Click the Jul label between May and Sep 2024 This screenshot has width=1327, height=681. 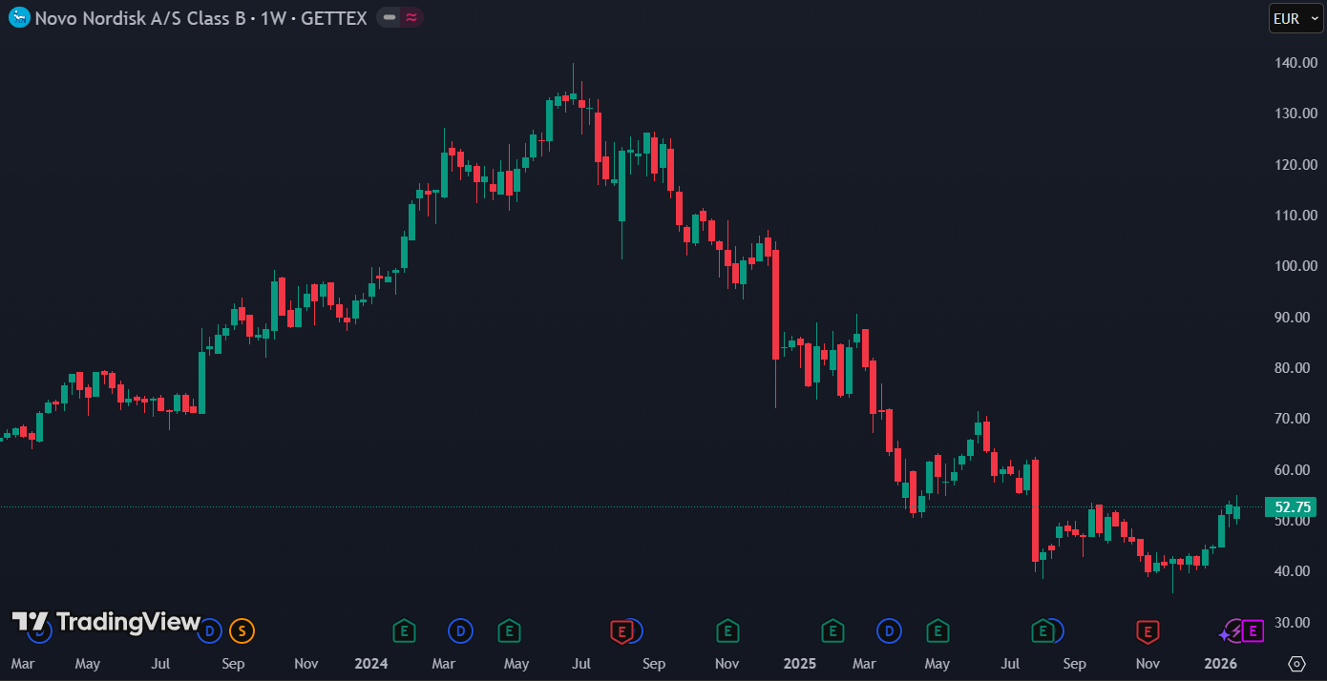click(581, 664)
